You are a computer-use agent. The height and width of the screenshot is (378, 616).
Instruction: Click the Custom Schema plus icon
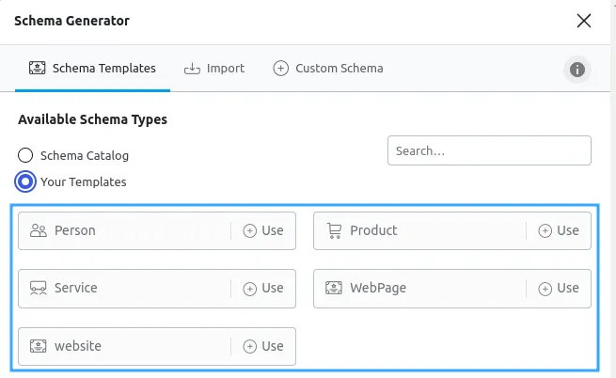pos(280,69)
